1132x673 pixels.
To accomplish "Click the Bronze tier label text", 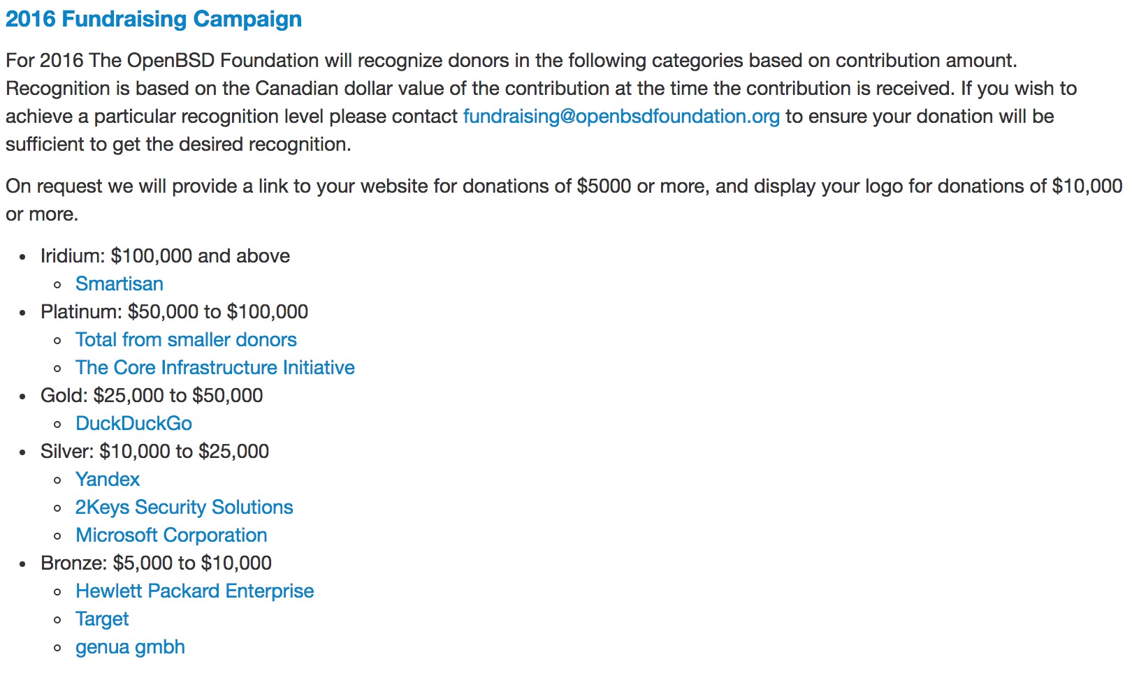I will [156, 563].
